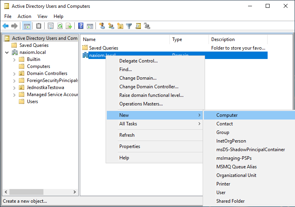Click Delegate Control in context menu
This screenshot has height=207, width=295.
tap(139, 61)
